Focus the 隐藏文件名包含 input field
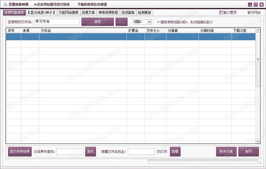Screen dimensions: 266x169 pyautogui.click(x=141, y=152)
